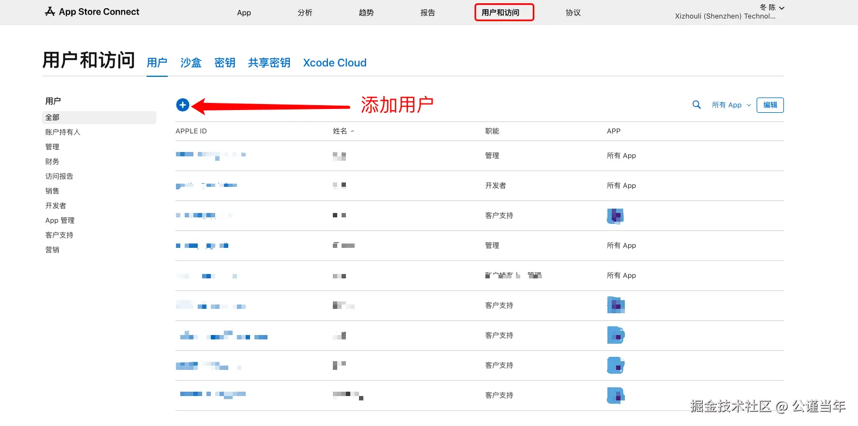Open app icon in last user row

(x=616, y=395)
